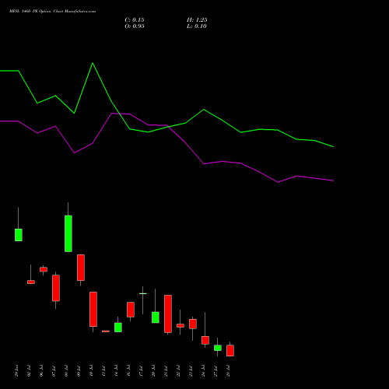389x389 pixels.
Task: Select the close value C: 0.15
Action: tap(135, 20)
